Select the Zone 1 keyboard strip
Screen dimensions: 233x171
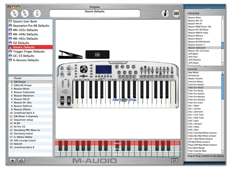click(117, 143)
